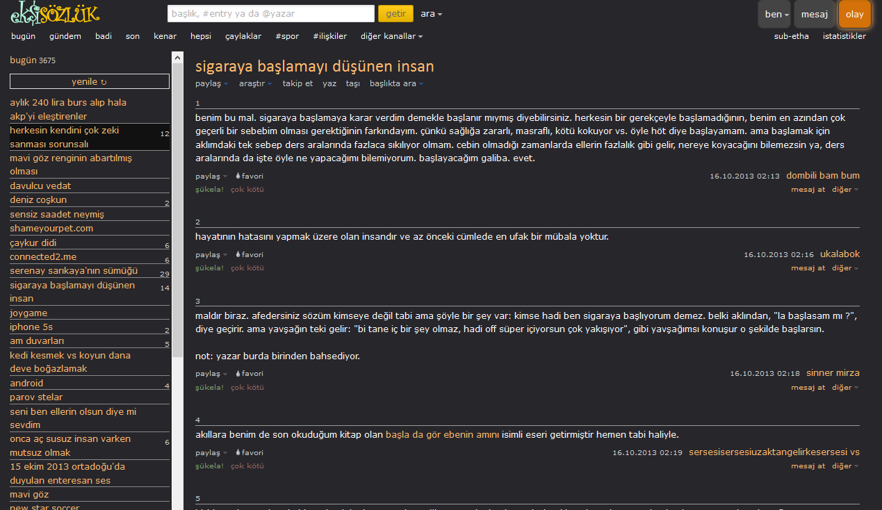882x510 pixels.
Task: Click the Ekşi Sözlük logo
Action: click(x=54, y=13)
